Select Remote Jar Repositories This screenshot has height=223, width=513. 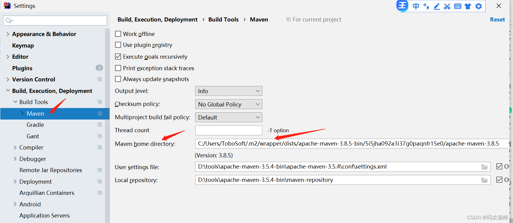coord(51,170)
